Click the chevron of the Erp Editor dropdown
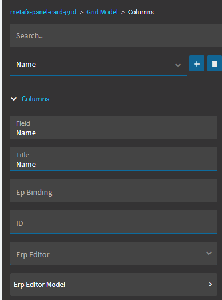This screenshot has width=222, height=300. coord(209,253)
